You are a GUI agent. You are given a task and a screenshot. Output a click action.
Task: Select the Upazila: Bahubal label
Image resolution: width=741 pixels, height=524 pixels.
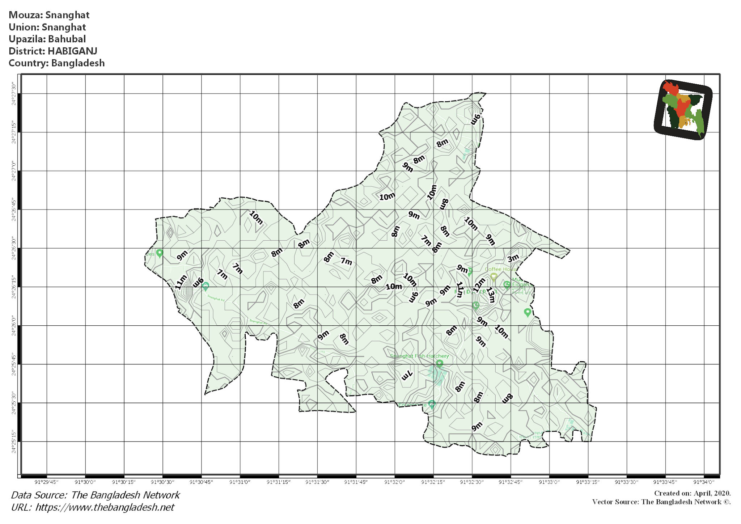pos(48,39)
